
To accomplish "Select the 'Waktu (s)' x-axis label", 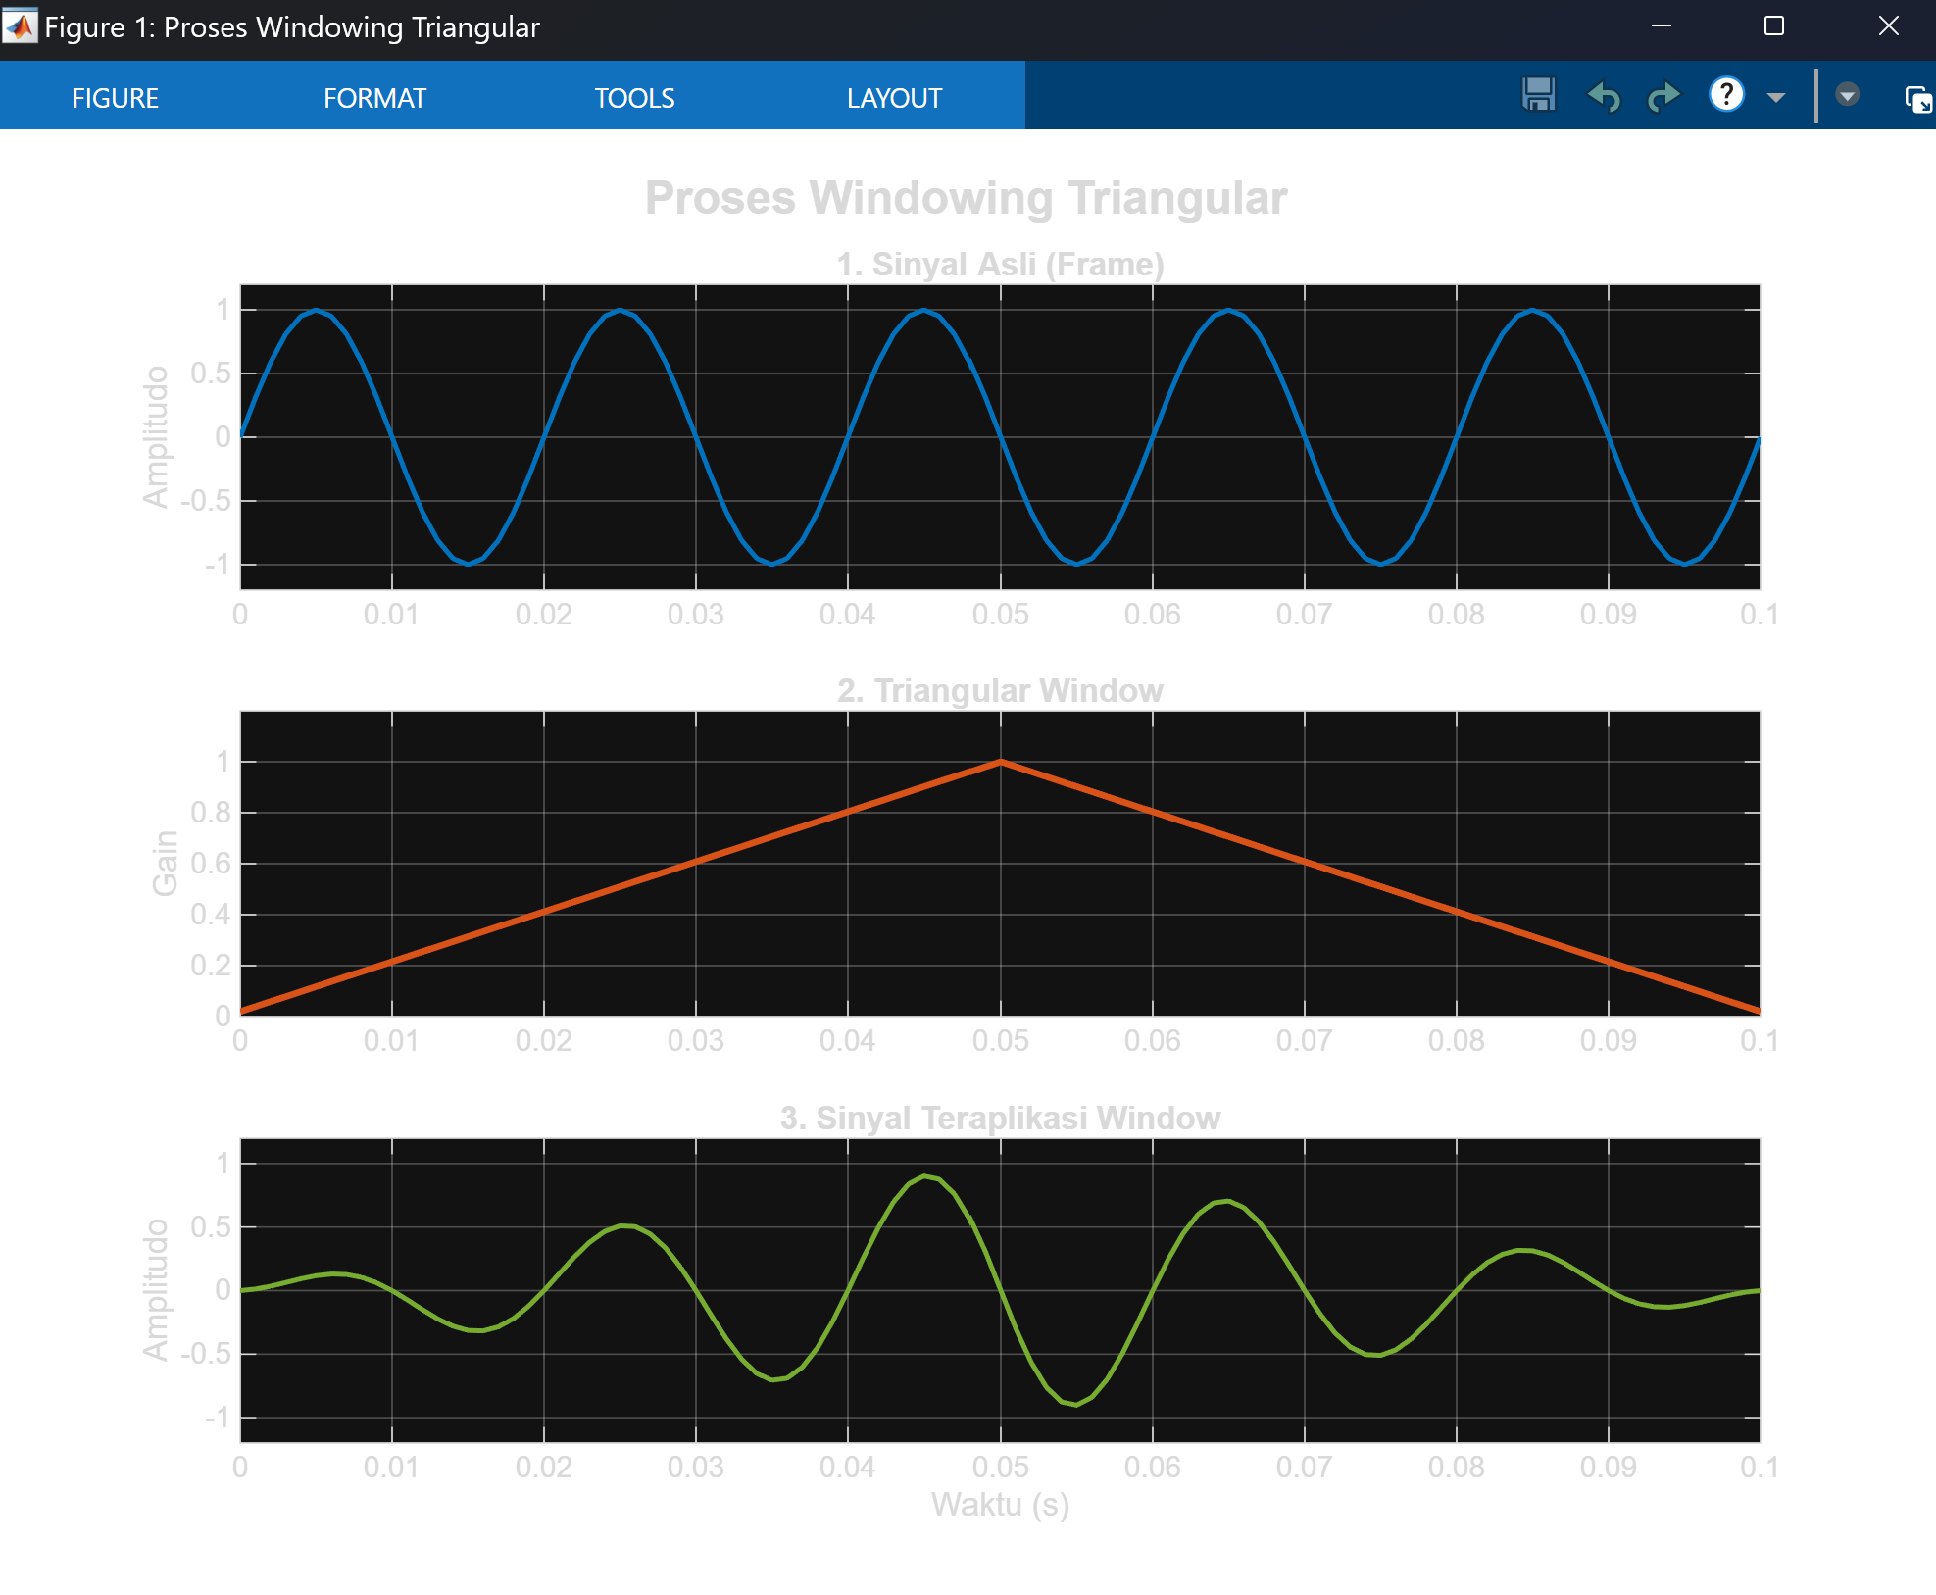I will (1000, 1505).
